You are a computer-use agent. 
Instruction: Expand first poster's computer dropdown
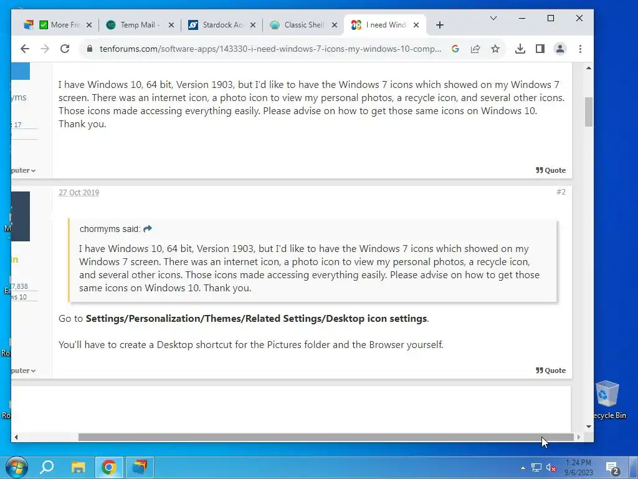(23, 170)
